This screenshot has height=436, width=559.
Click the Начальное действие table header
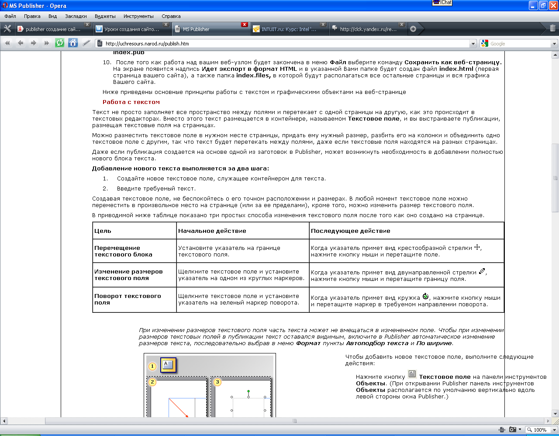(242, 231)
